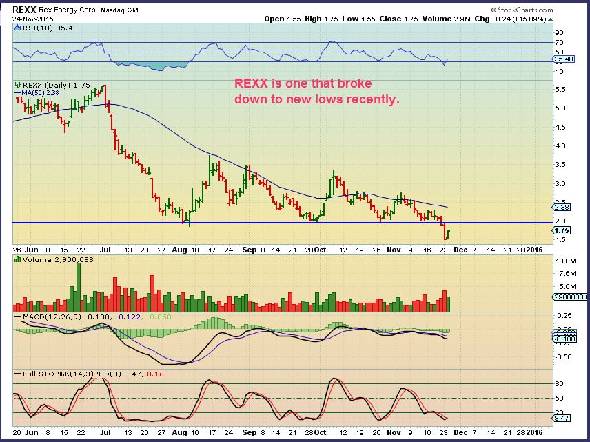Click the green up-triangle after the Chg percentage

551,19
